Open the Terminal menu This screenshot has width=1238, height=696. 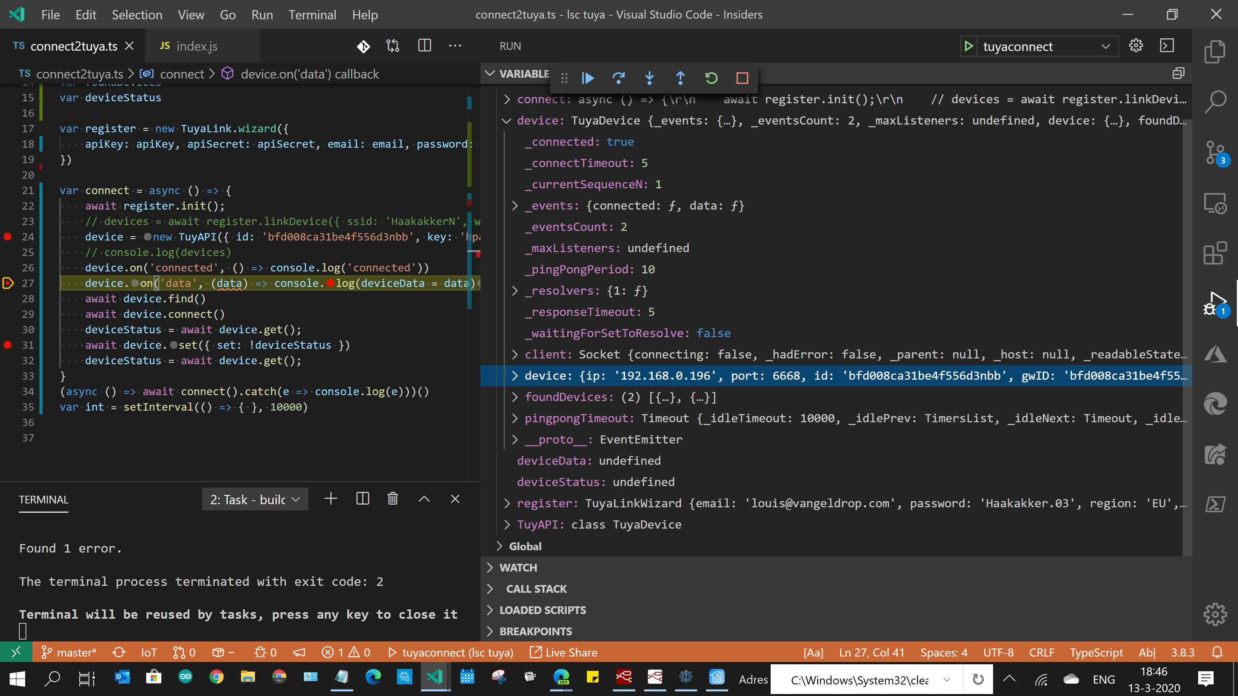pyautogui.click(x=312, y=15)
